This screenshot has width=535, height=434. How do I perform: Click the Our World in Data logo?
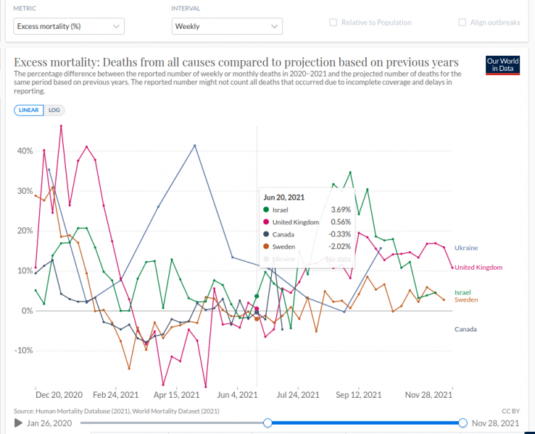tap(502, 65)
